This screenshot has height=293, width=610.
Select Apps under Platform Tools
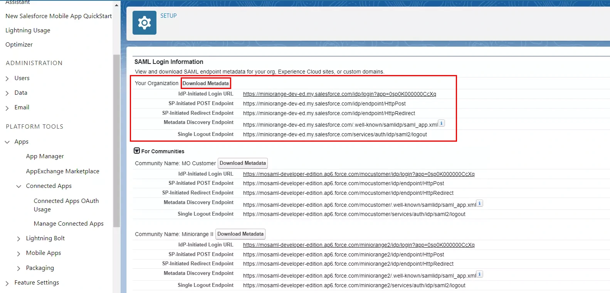[22, 142]
